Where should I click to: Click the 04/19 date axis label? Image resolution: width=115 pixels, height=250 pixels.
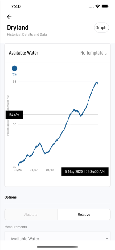50,170
